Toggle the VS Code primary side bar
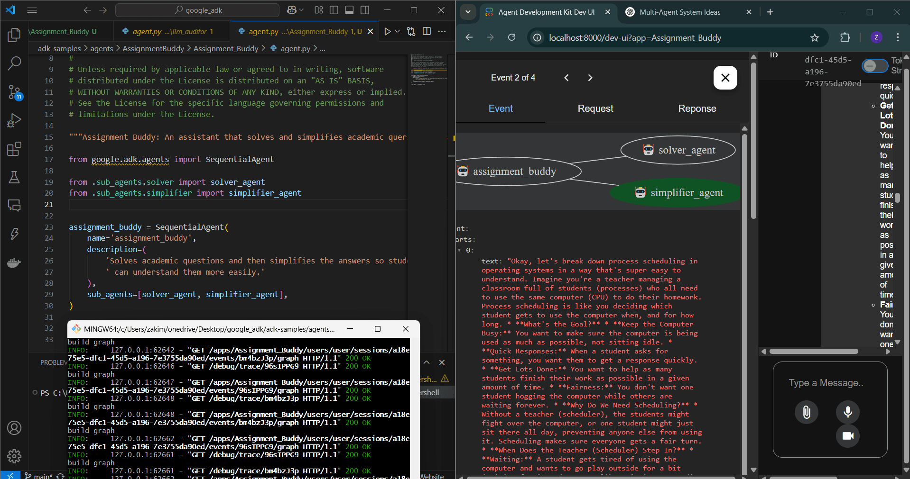Image resolution: width=910 pixels, height=479 pixels. click(x=334, y=10)
